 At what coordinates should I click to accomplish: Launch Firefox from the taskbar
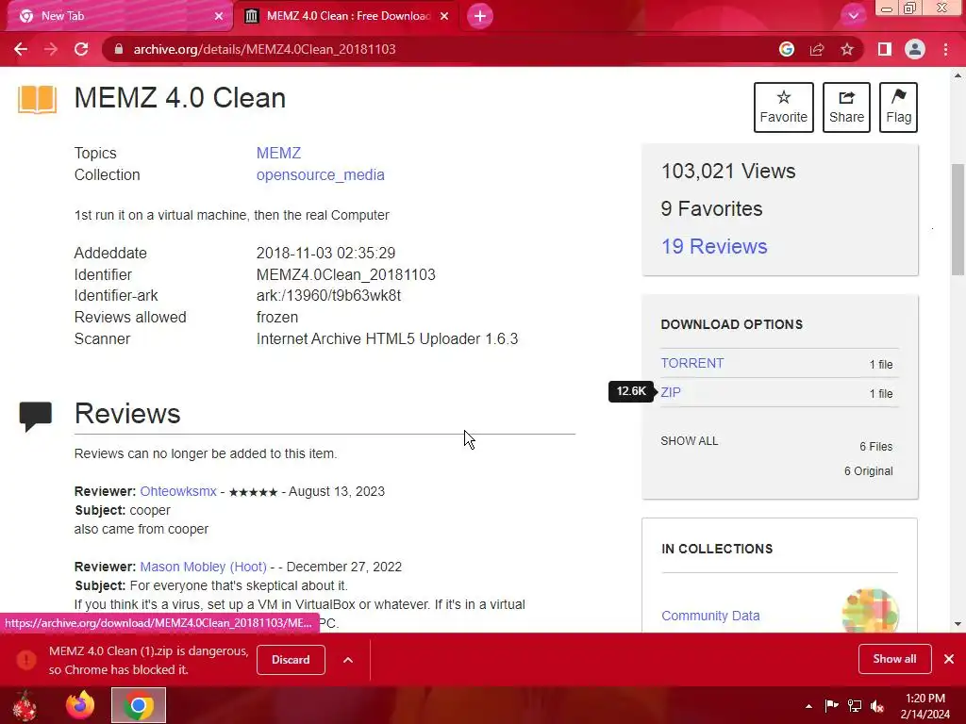(x=80, y=705)
